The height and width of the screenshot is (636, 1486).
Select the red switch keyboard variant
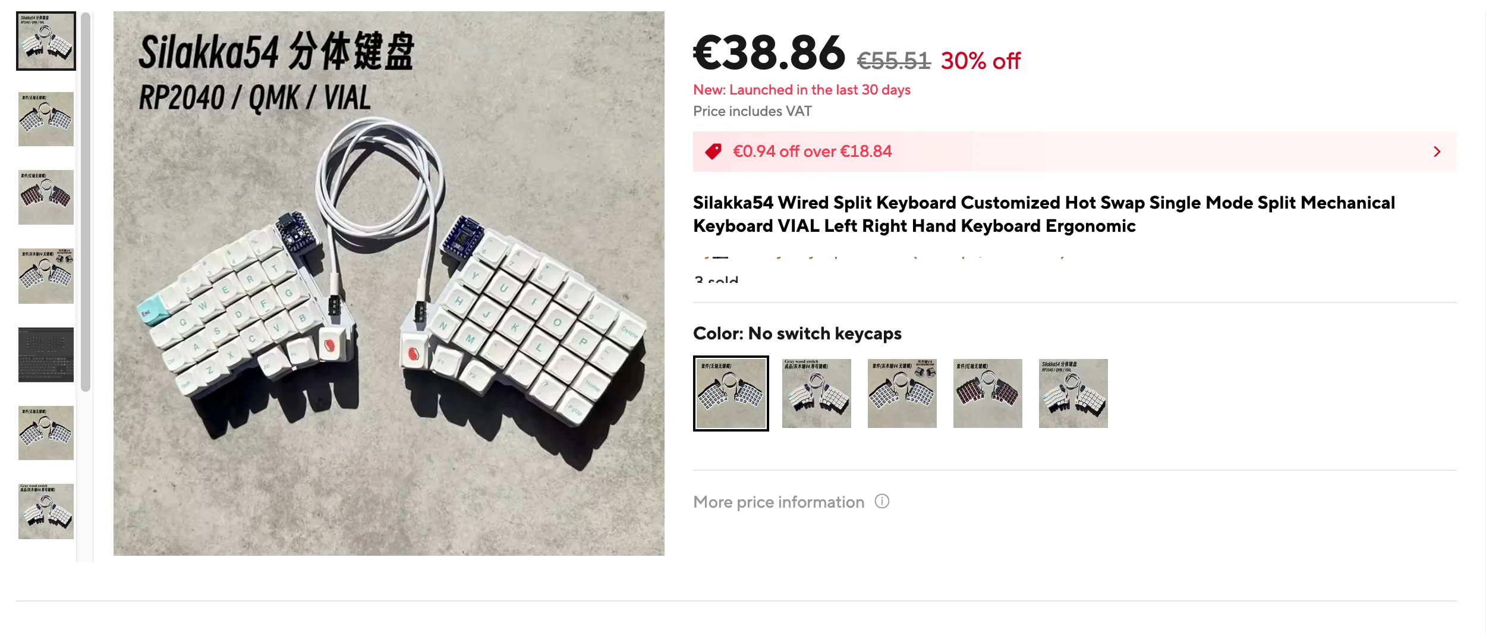(988, 393)
